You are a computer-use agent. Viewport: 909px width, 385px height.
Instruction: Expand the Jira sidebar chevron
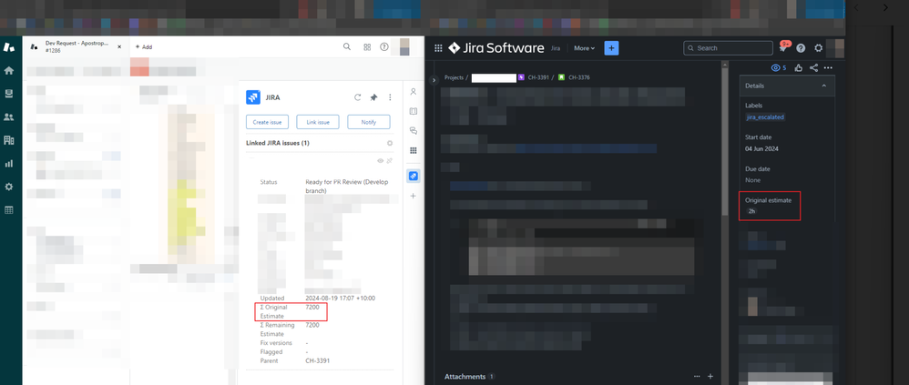coord(434,80)
